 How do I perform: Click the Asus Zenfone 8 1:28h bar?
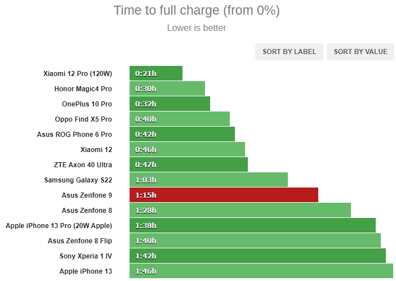click(240, 210)
